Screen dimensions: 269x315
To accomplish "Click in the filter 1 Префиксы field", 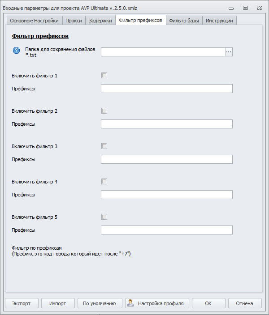I will (x=166, y=89).
